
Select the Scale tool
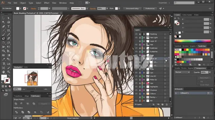(9, 43)
